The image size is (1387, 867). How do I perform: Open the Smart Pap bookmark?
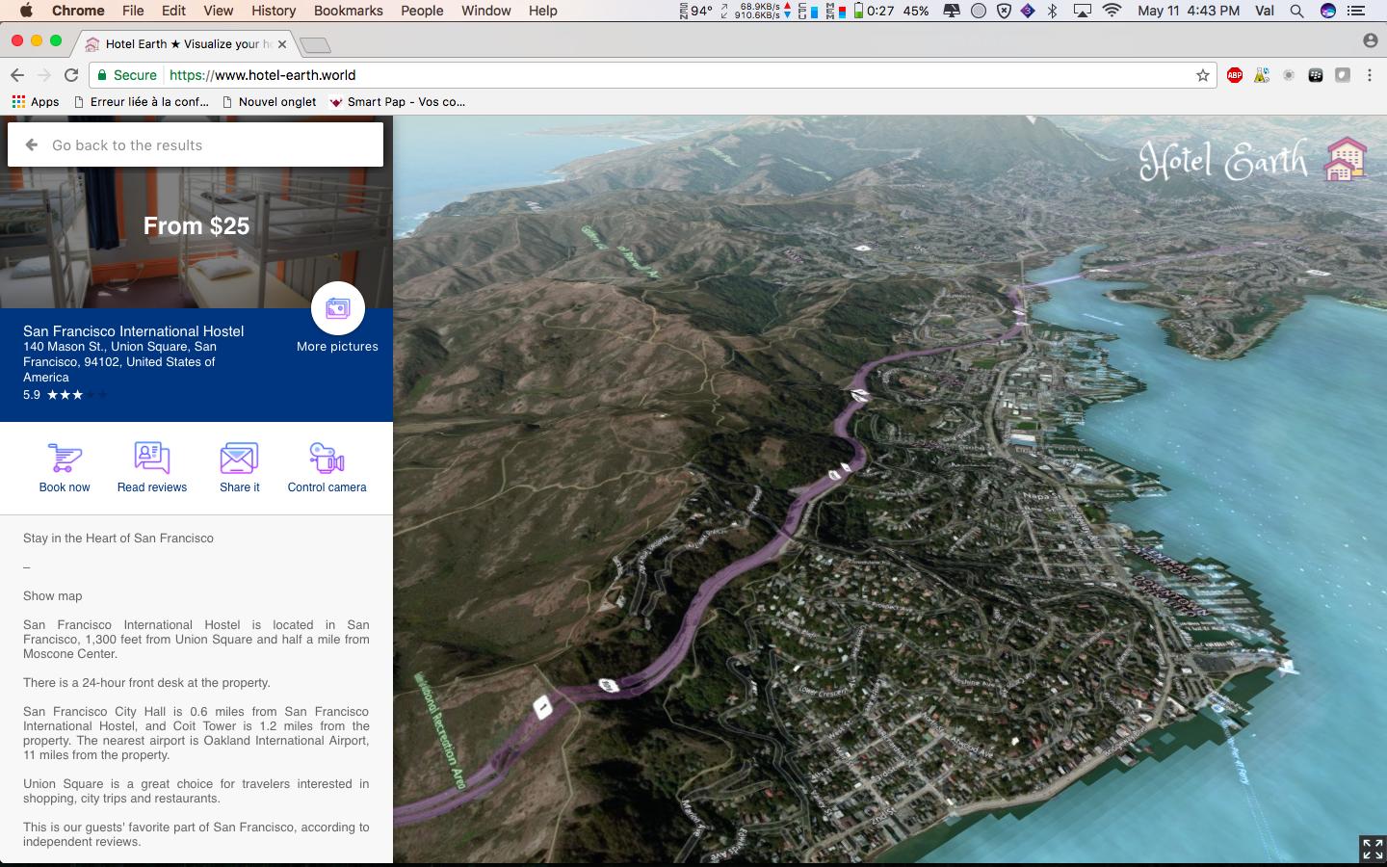click(x=397, y=101)
